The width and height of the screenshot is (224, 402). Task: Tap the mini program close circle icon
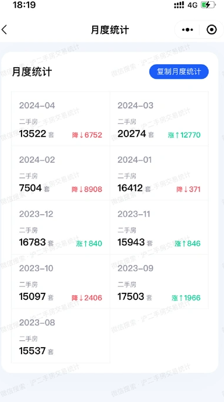click(211, 30)
